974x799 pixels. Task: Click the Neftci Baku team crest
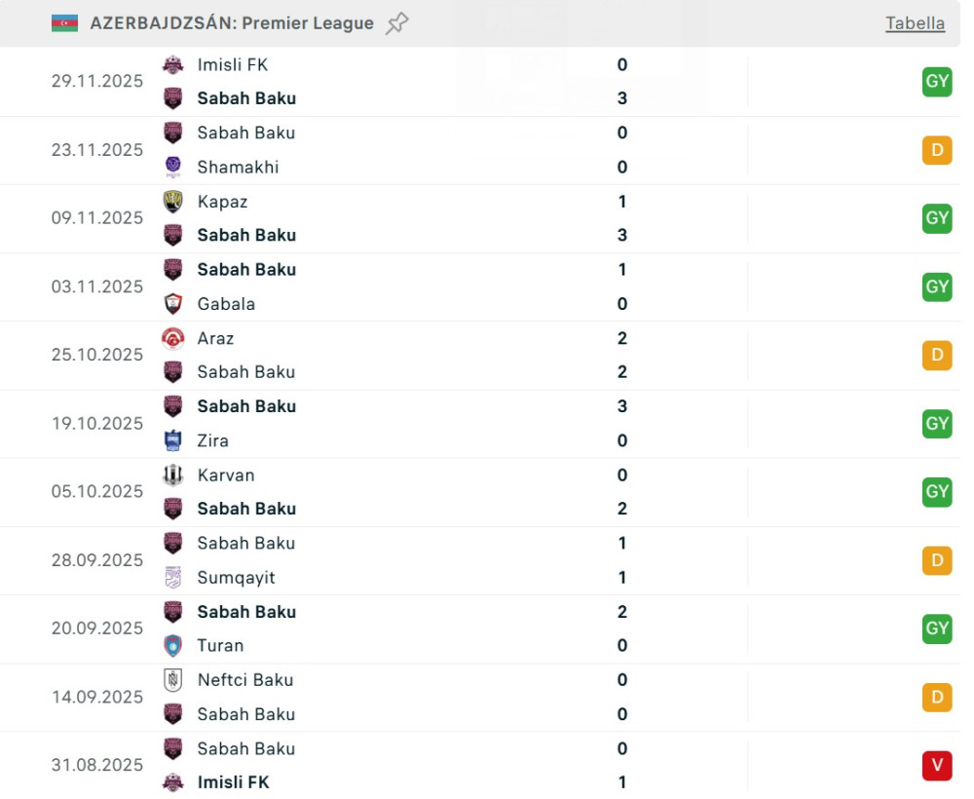pos(173,680)
